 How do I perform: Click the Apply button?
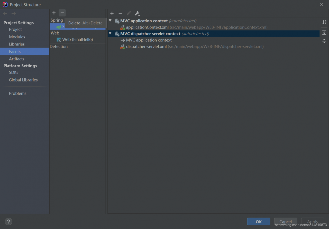[x=313, y=222]
